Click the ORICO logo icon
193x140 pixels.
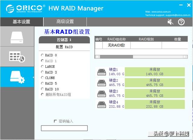(x=10, y=9)
